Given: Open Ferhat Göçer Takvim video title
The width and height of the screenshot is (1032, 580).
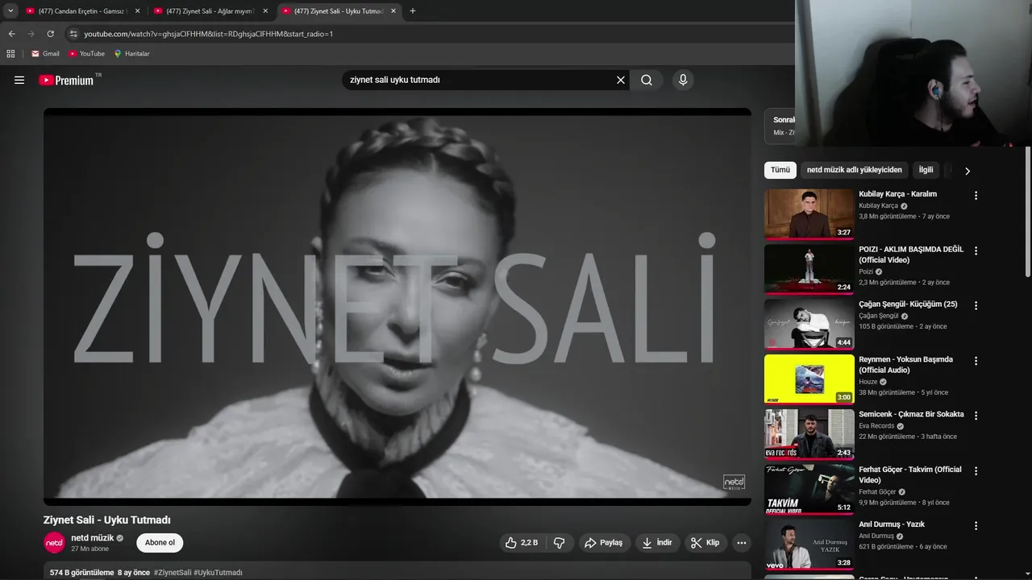Looking at the screenshot, I should (x=910, y=474).
